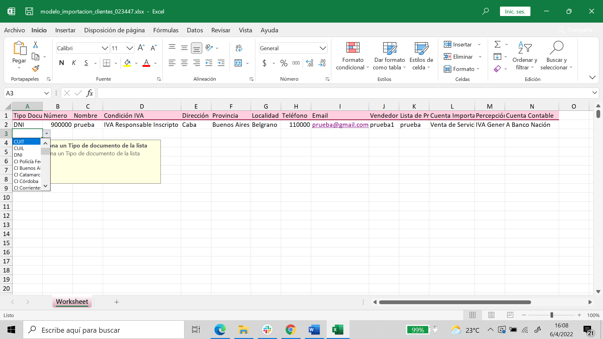Open the font size 11 dropdown
This screenshot has width=603, height=339.
pyautogui.click(x=129, y=48)
